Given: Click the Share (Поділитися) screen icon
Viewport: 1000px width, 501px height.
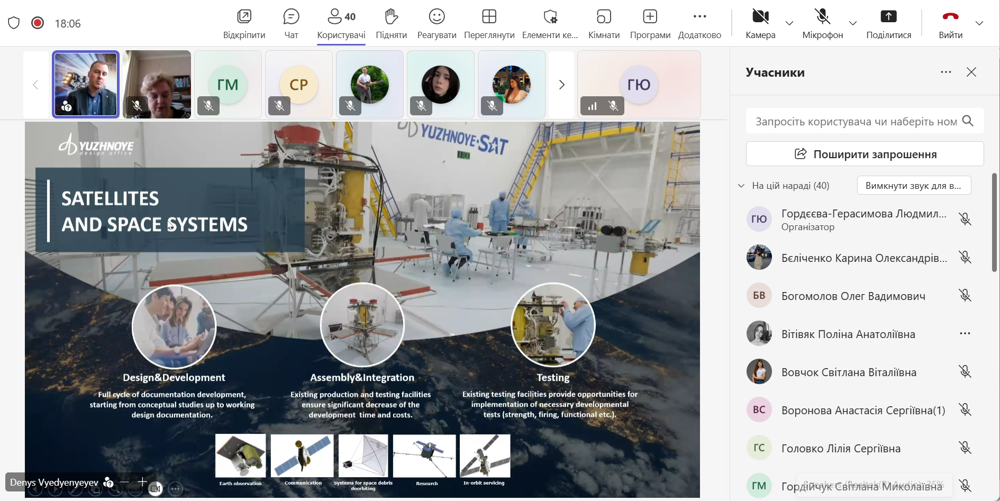Looking at the screenshot, I should (888, 17).
